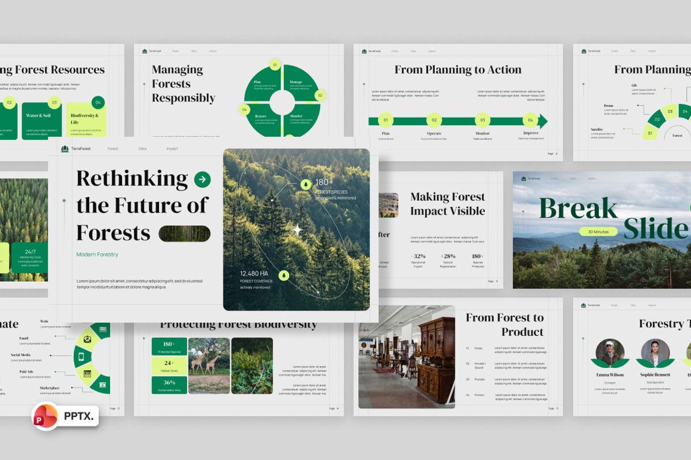Click the paid ads icon on the ring
This screenshot has width=691, height=460.
(88, 374)
